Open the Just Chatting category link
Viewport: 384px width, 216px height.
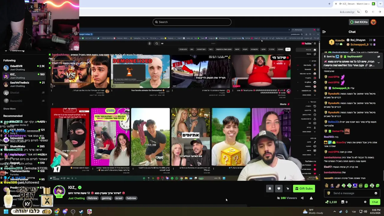tap(76, 198)
